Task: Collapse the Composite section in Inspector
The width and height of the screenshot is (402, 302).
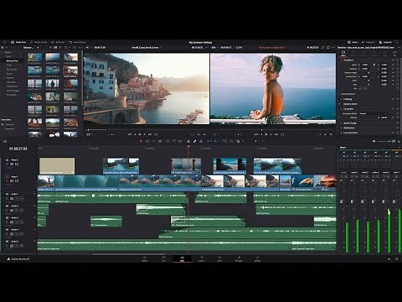Action: click(x=348, y=108)
